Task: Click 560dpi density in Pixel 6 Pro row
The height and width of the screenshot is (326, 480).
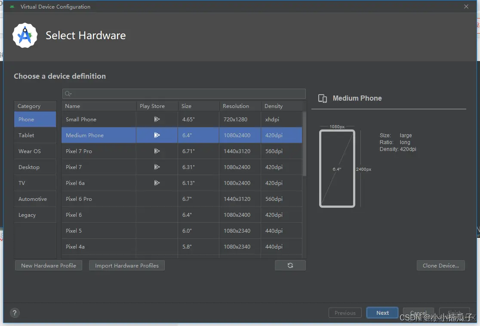Action: 282,199
